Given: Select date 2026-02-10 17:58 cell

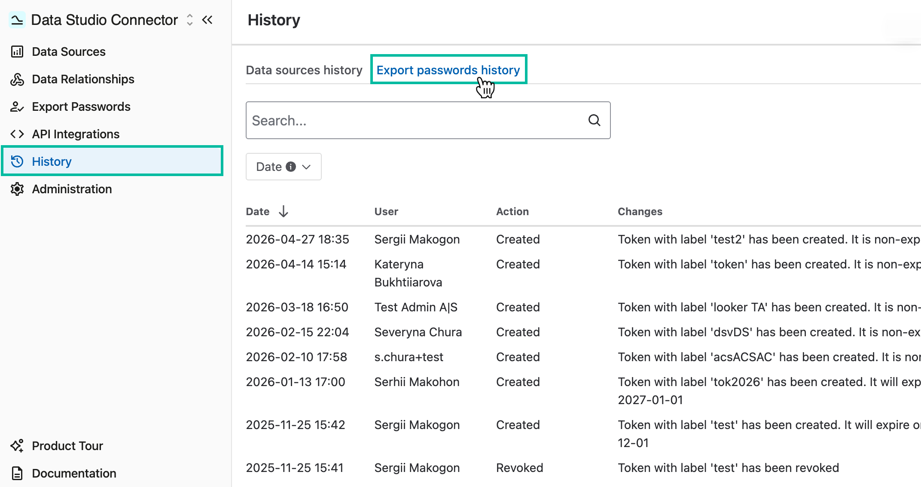Looking at the screenshot, I should (296, 357).
